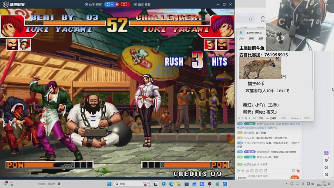334x188 pixels.
Task: Click the 快手-辉辉 player label in title bar
Action: [93, 5]
